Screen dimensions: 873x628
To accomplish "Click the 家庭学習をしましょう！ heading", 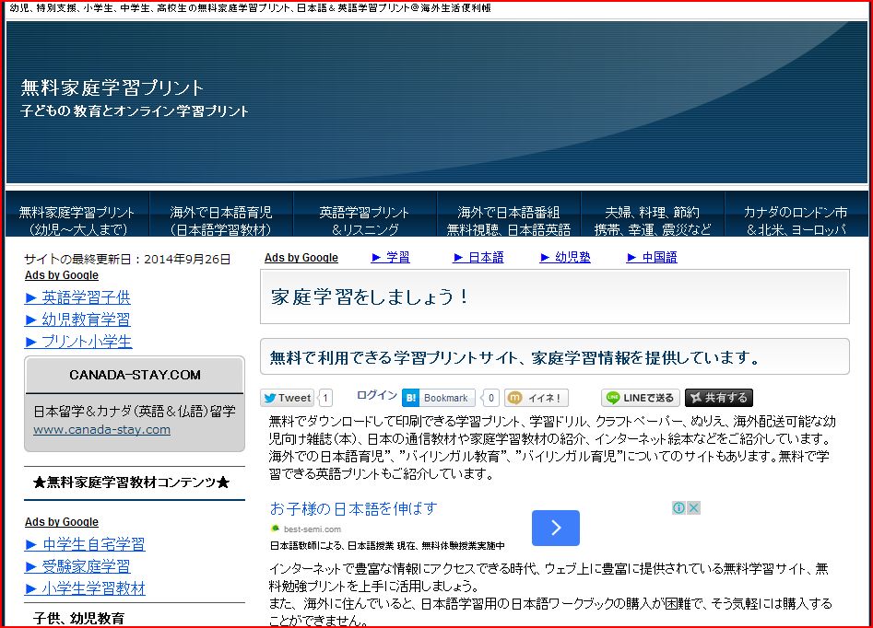I will pos(370,297).
